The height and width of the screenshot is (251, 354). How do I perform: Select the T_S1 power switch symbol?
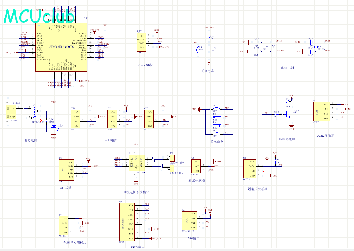click(x=35, y=113)
